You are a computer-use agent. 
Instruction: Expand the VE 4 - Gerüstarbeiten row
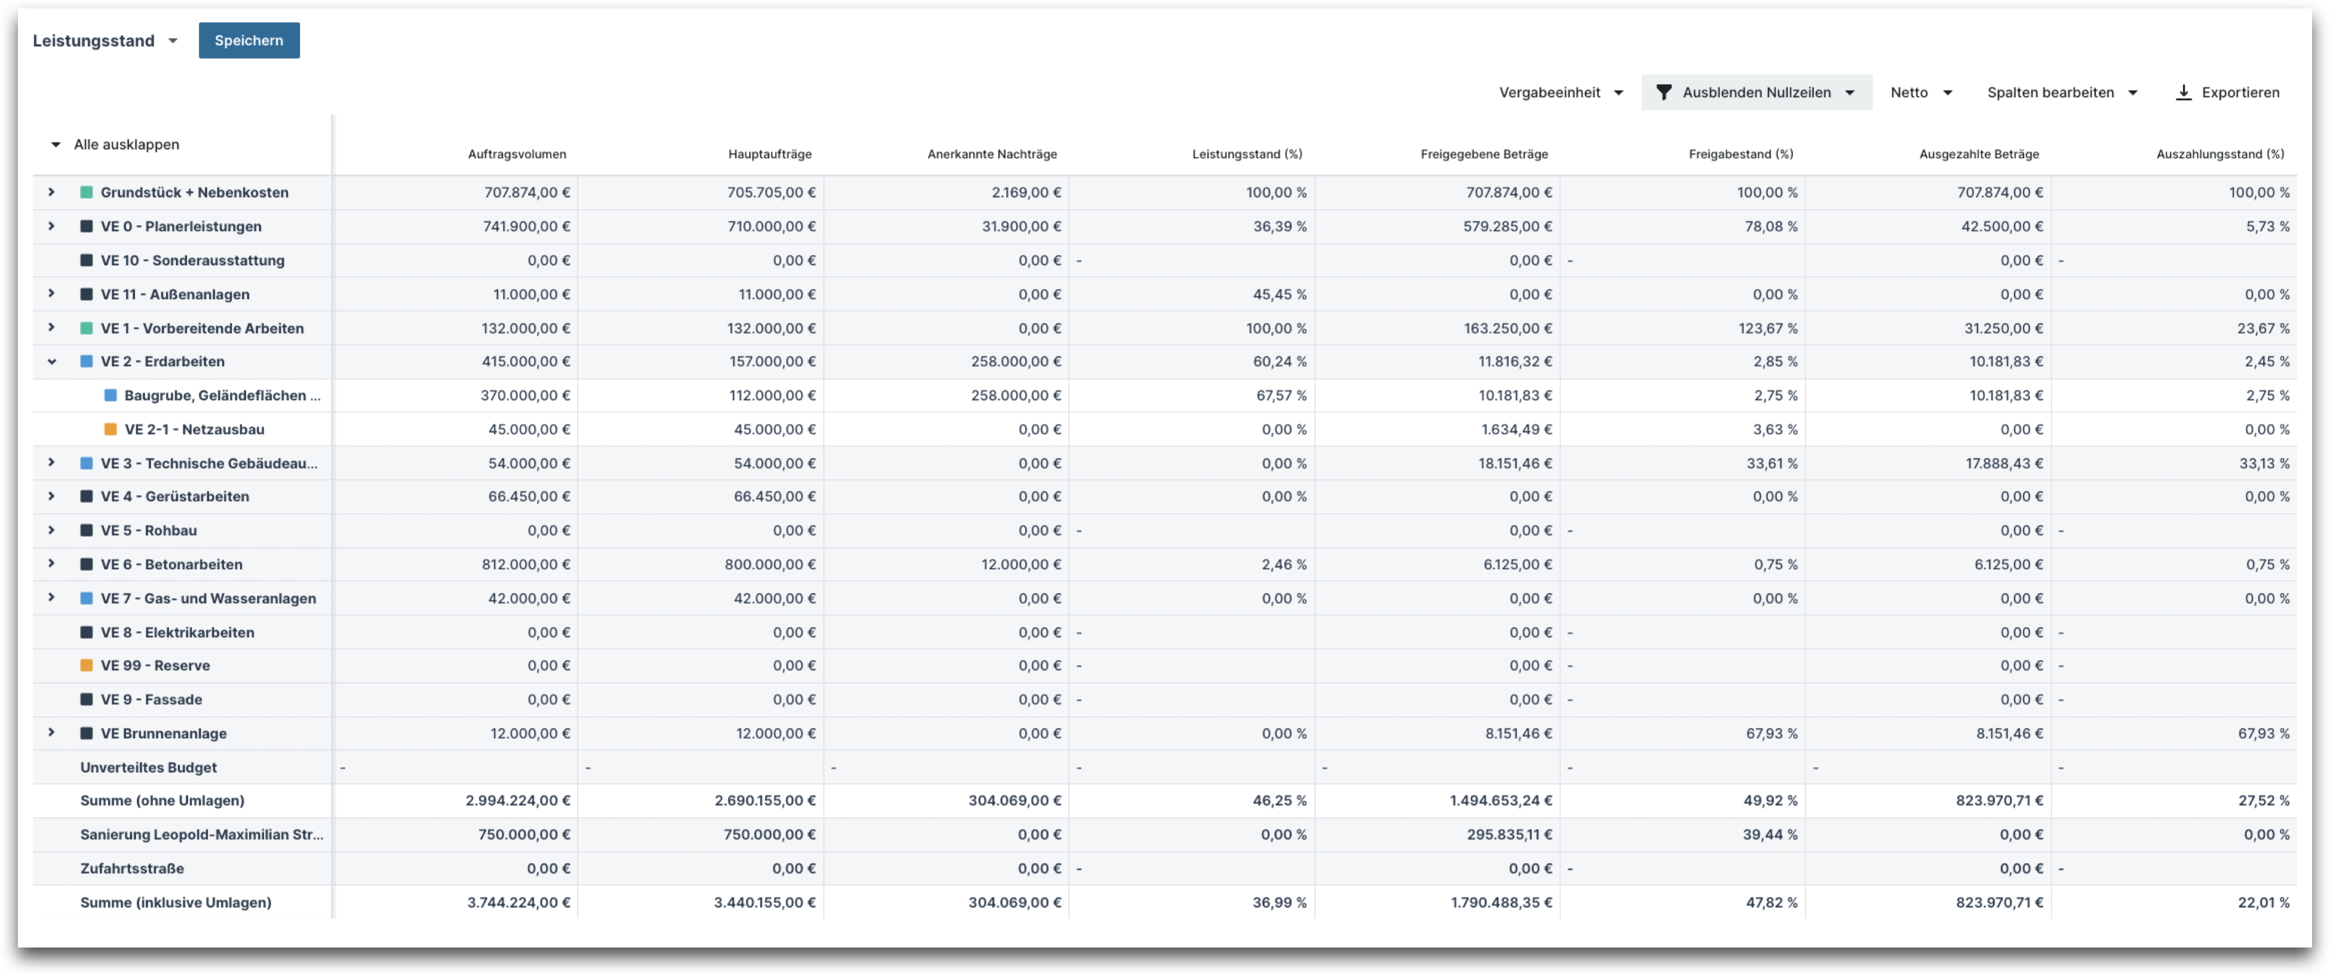(x=51, y=496)
